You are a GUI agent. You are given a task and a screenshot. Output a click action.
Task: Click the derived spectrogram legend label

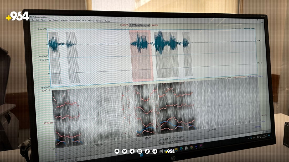223,78
